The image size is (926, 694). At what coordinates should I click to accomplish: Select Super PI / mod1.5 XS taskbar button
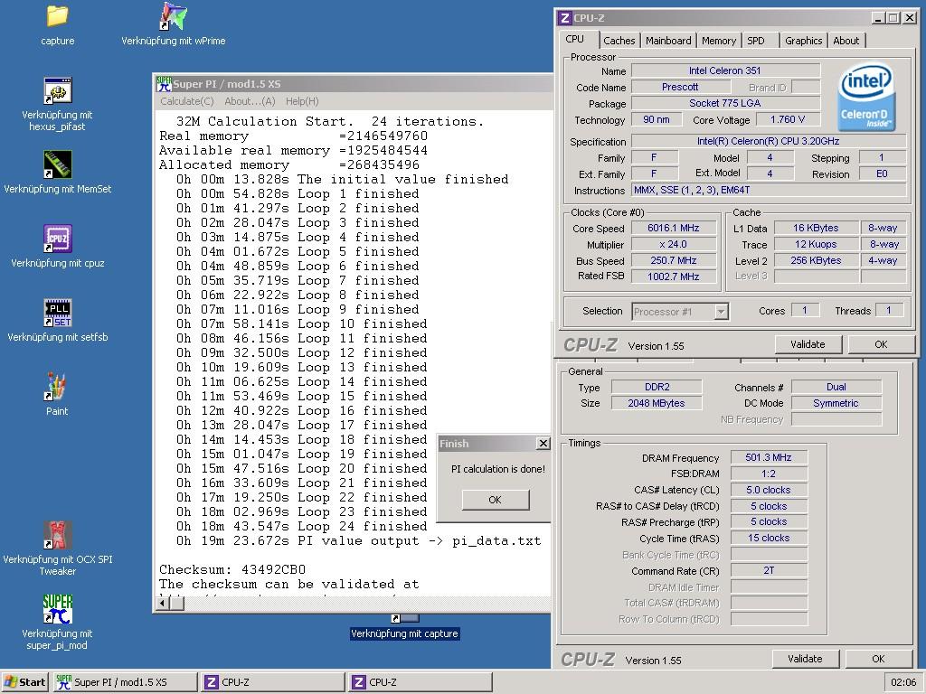pyautogui.click(x=125, y=682)
